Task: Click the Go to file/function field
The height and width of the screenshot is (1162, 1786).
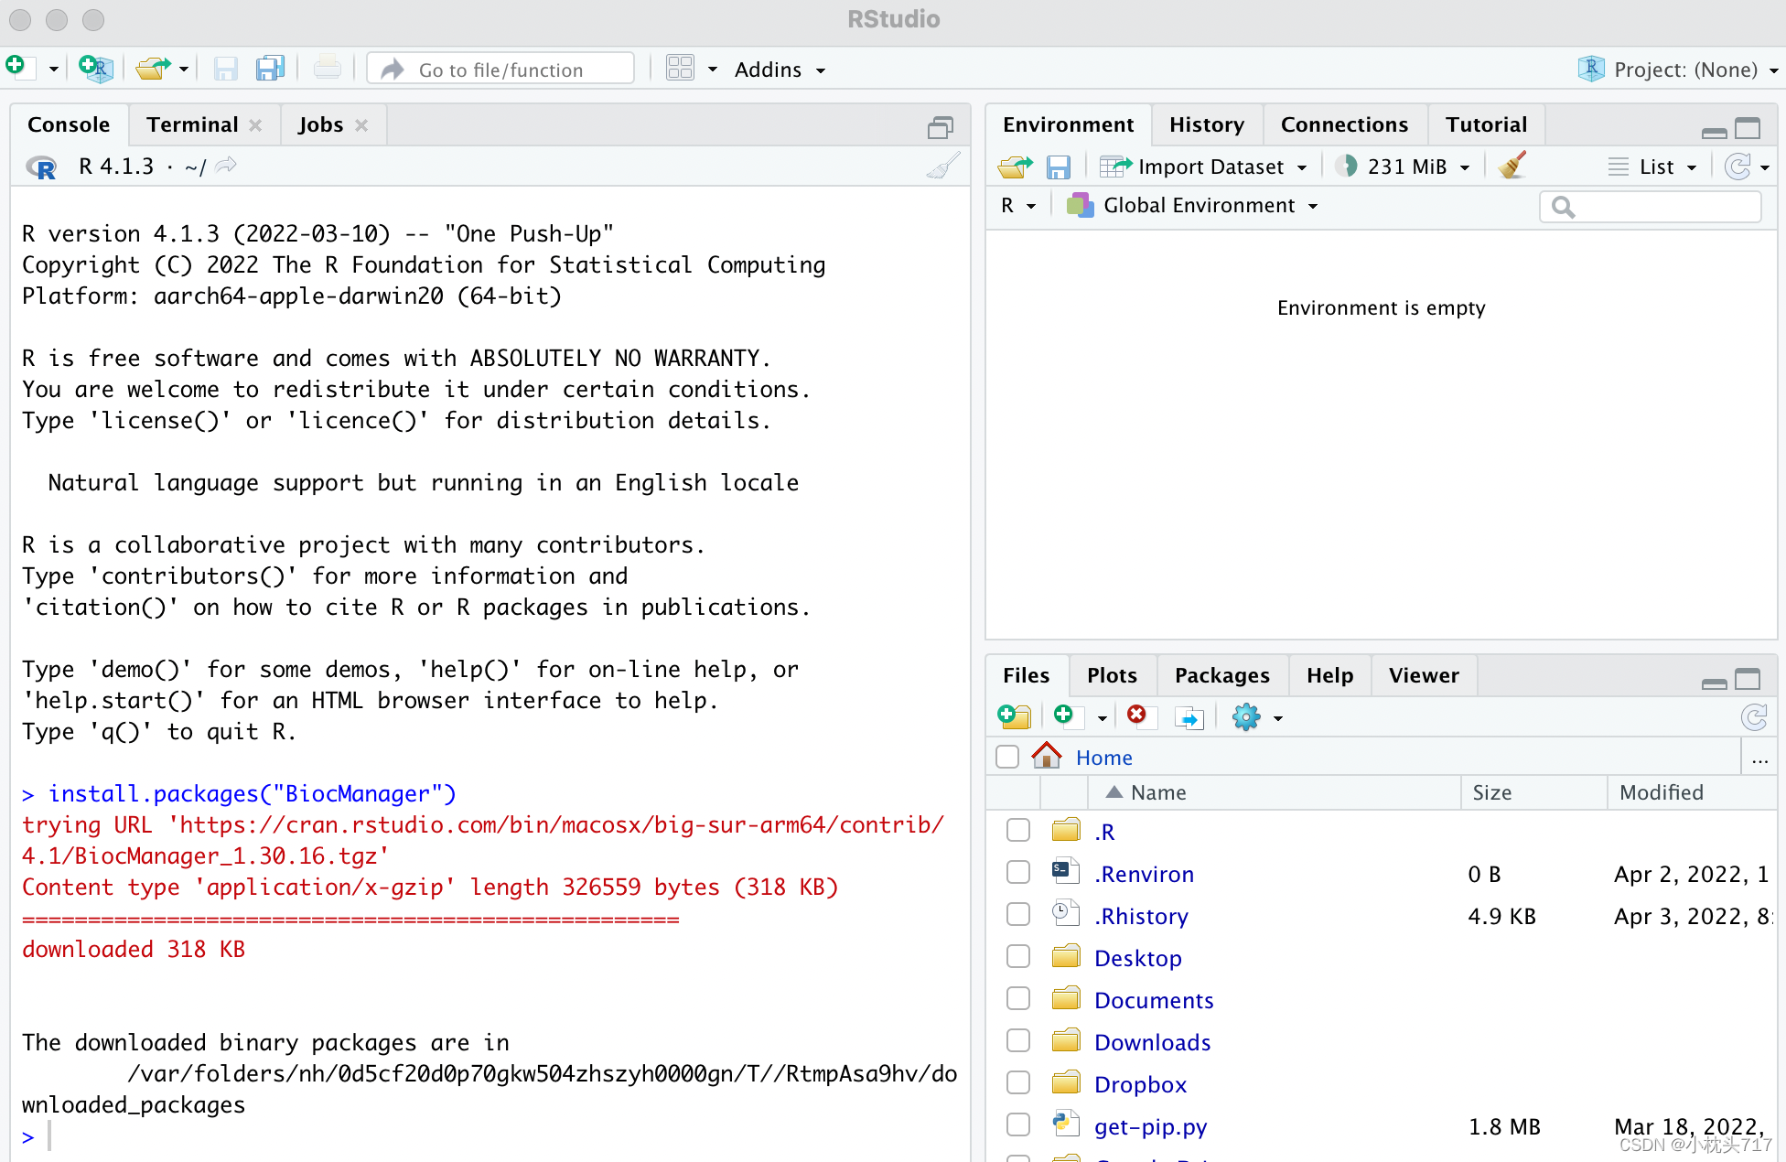Action: click(x=500, y=70)
